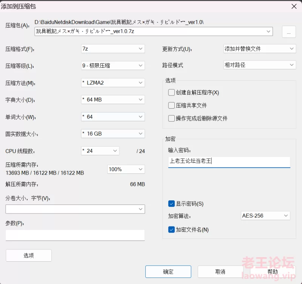Click the 输入密码 password field
The height and width of the screenshot is (284, 302).
tap(229, 162)
